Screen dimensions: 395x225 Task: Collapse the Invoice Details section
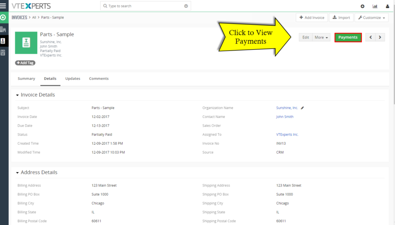(x=17, y=95)
